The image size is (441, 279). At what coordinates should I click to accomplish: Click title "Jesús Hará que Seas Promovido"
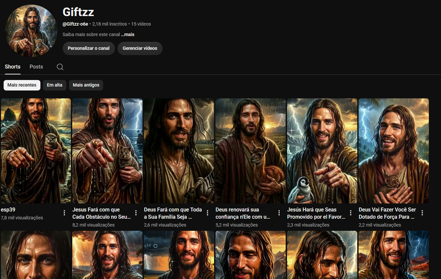pyautogui.click(x=316, y=213)
